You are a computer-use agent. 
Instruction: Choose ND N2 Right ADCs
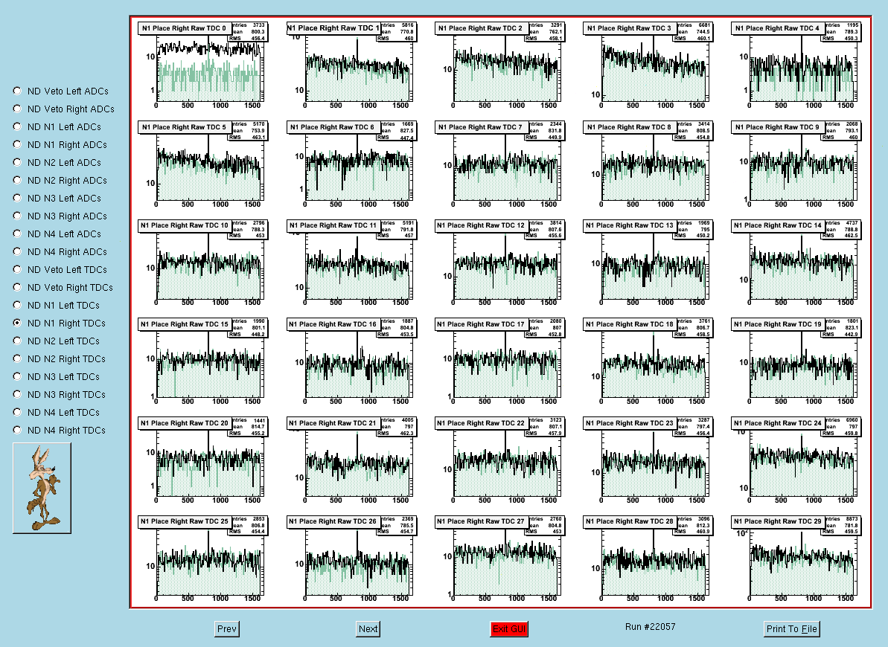18,180
